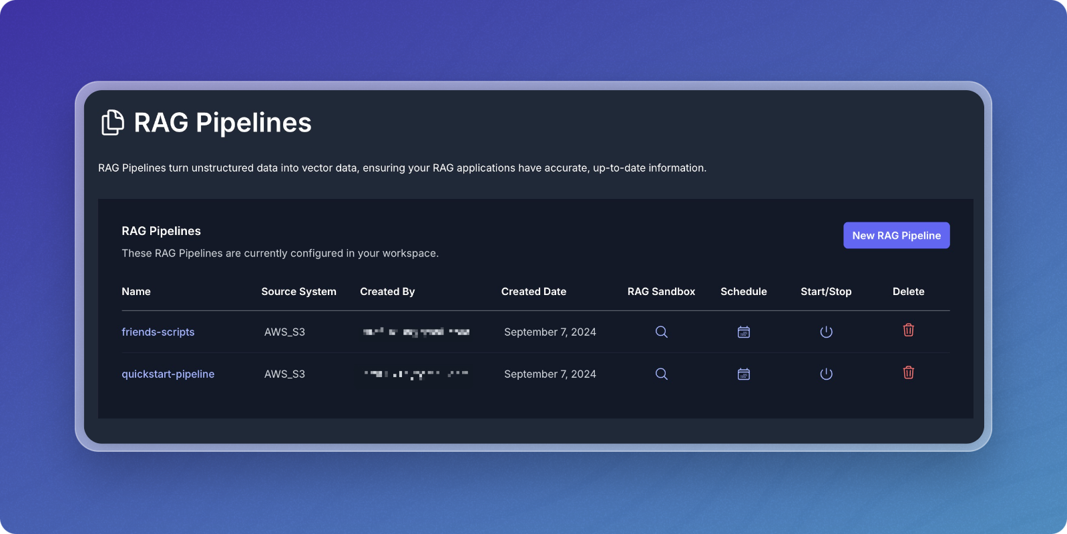The image size is (1067, 534).
Task: Click the RAG Pipelines section subtitle
Action: pyautogui.click(x=161, y=231)
